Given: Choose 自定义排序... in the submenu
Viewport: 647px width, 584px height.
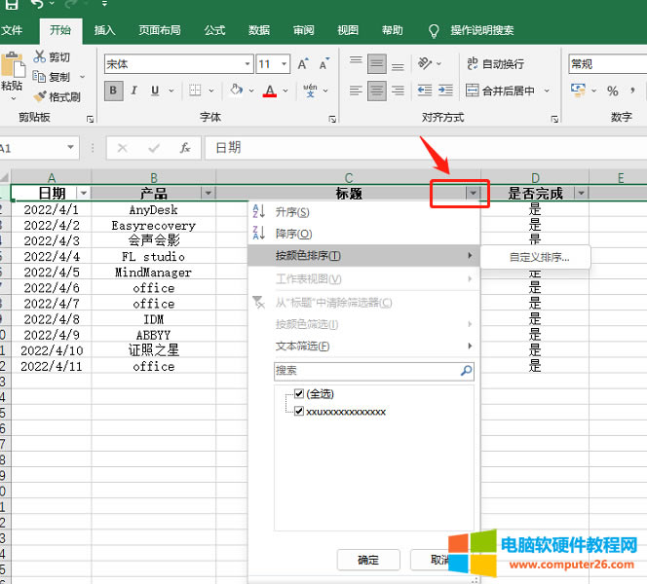Looking at the screenshot, I should (539, 258).
